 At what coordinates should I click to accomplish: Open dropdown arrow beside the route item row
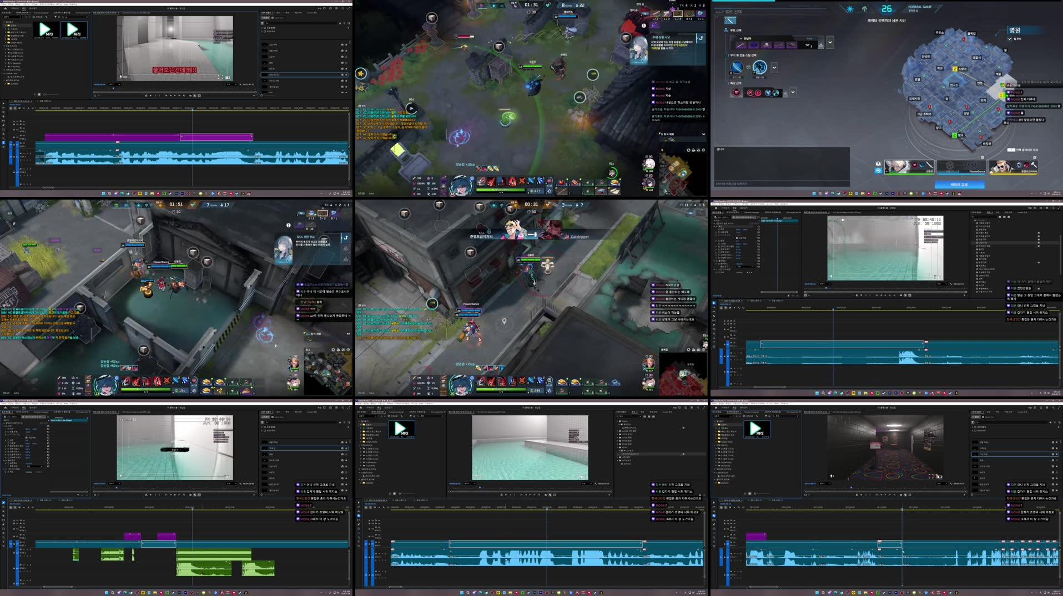[830, 42]
